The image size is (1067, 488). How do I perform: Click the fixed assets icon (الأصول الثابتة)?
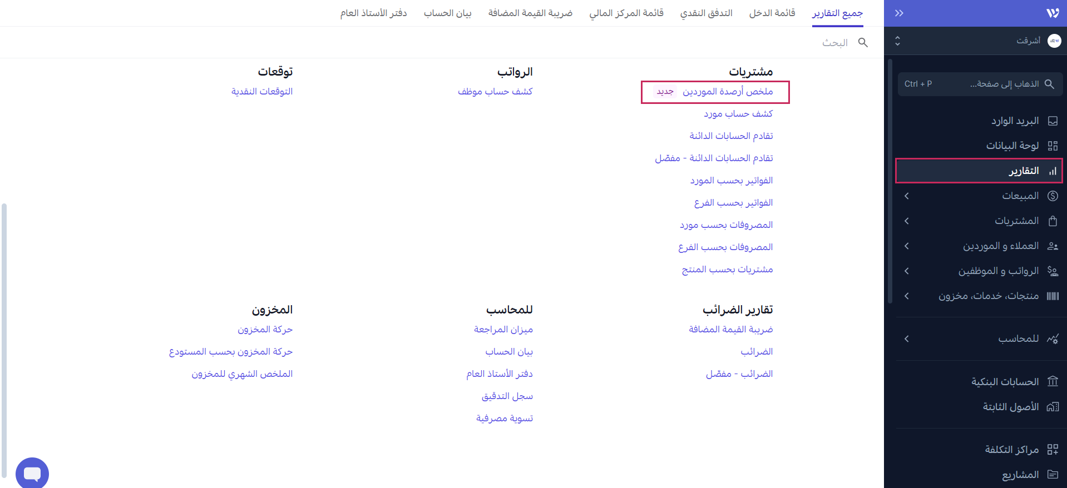[x=1052, y=407]
